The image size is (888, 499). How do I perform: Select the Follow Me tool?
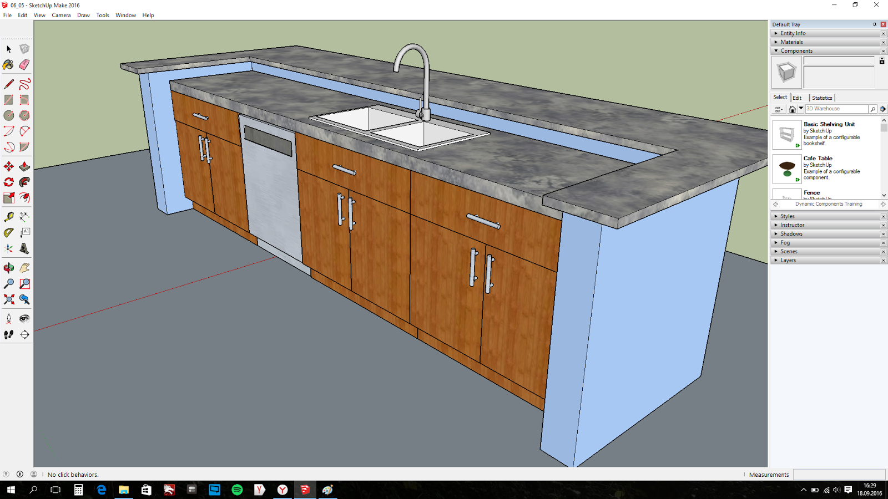24,182
